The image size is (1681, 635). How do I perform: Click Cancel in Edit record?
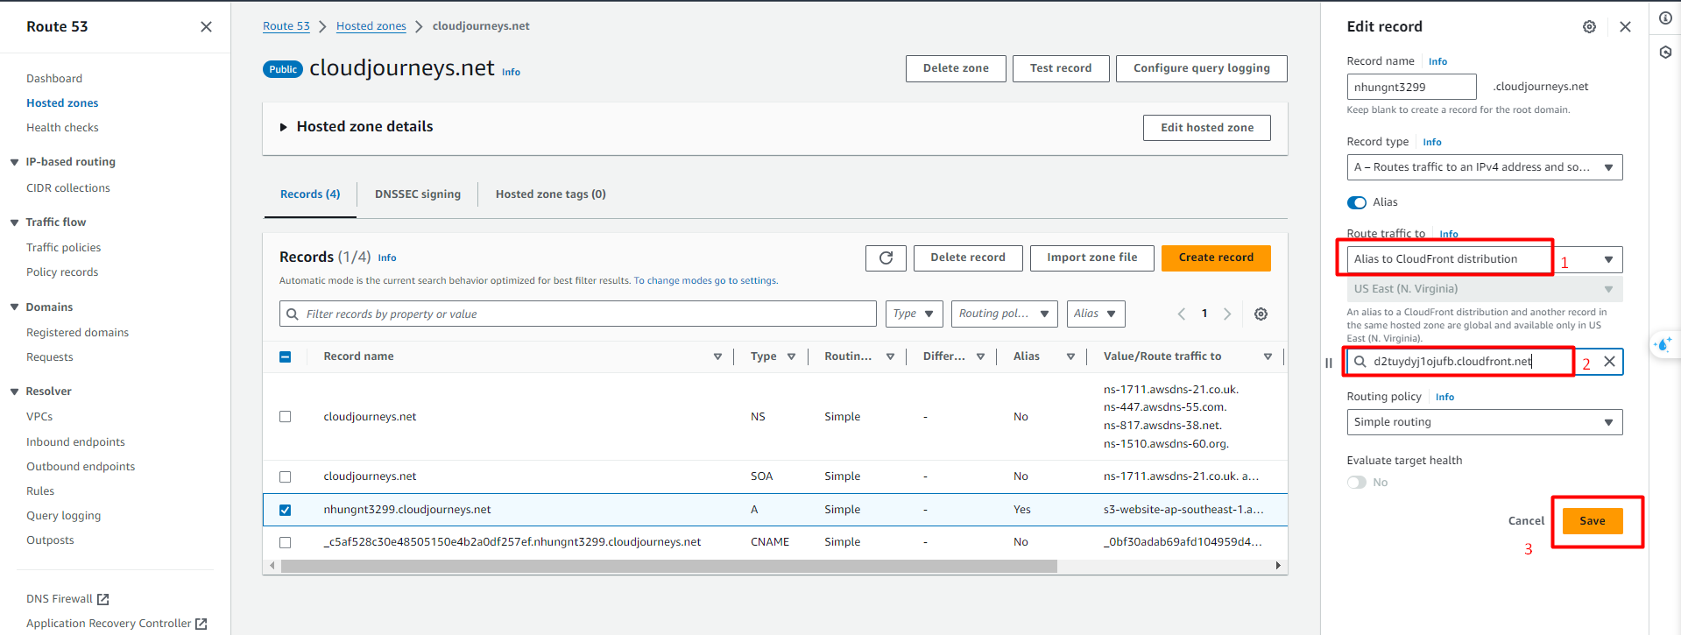[1526, 521]
